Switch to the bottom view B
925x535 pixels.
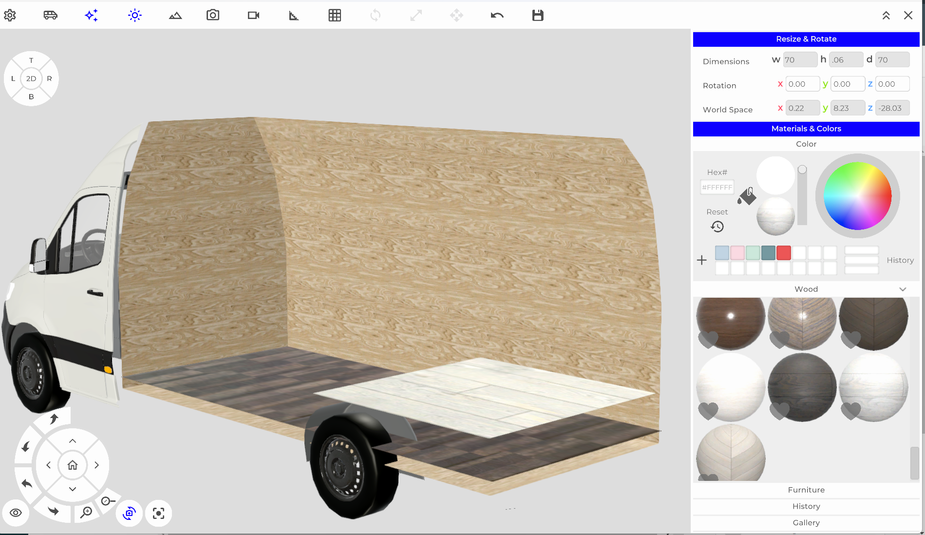click(x=31, y=96)
